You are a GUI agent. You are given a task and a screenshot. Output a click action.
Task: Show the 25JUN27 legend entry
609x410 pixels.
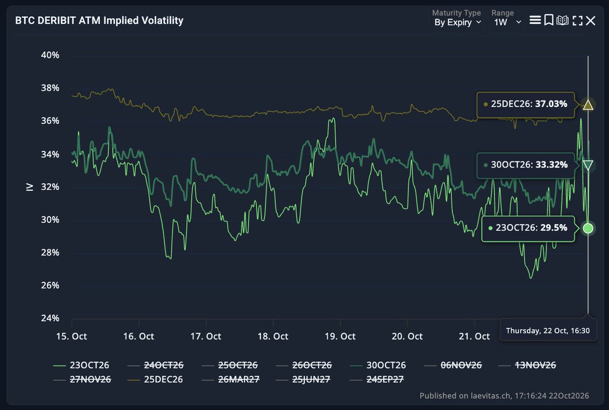tap(303, 379)
